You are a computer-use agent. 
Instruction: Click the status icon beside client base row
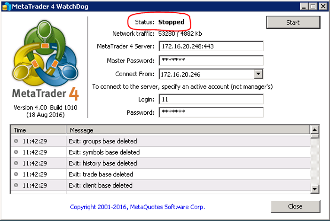16,185
